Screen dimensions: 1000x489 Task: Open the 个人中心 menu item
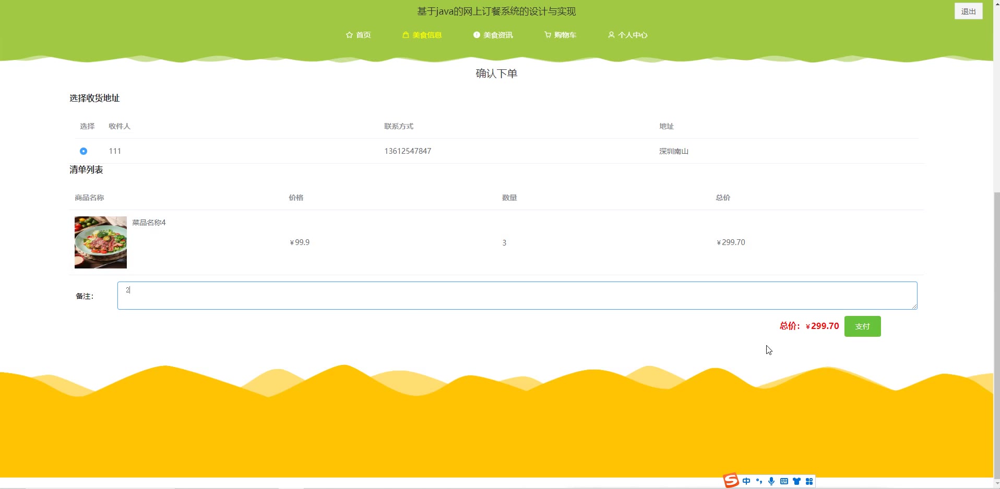click(x=628, y=35)
